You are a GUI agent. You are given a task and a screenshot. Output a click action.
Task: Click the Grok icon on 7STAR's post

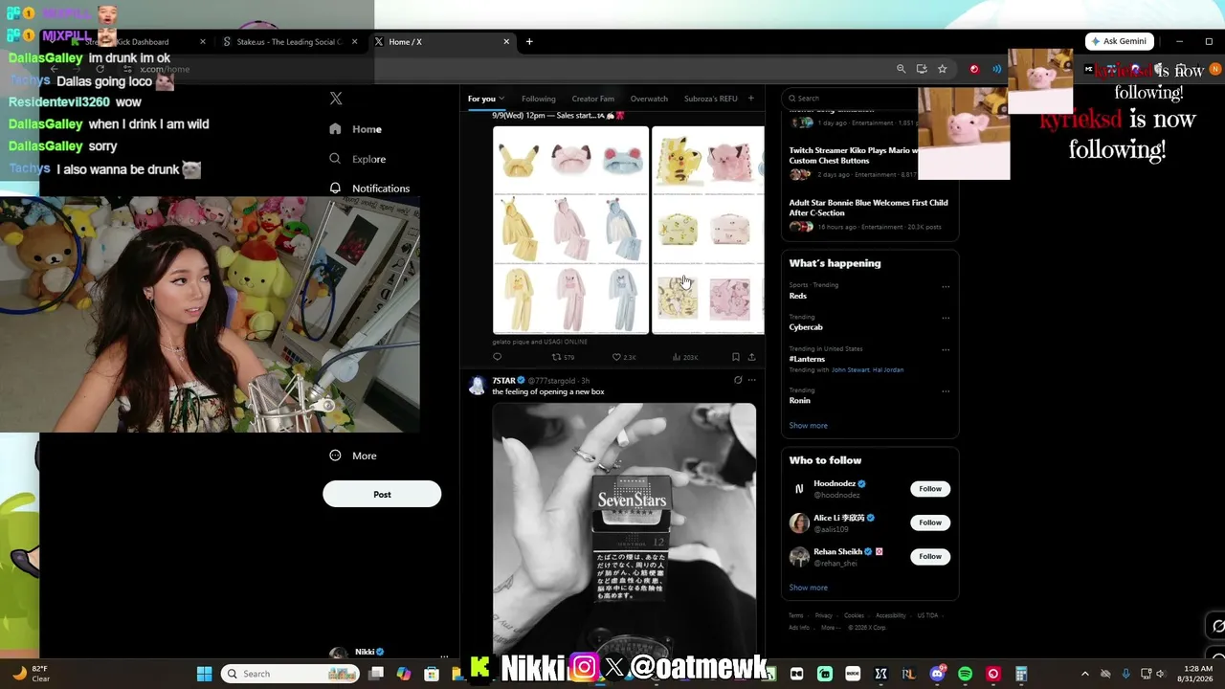pos(737,380)
